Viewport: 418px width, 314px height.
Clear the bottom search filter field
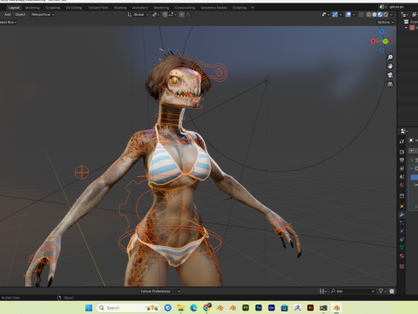tap(373, 291)
